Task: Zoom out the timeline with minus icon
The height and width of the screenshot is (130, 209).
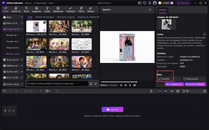Action: (184, 91)
